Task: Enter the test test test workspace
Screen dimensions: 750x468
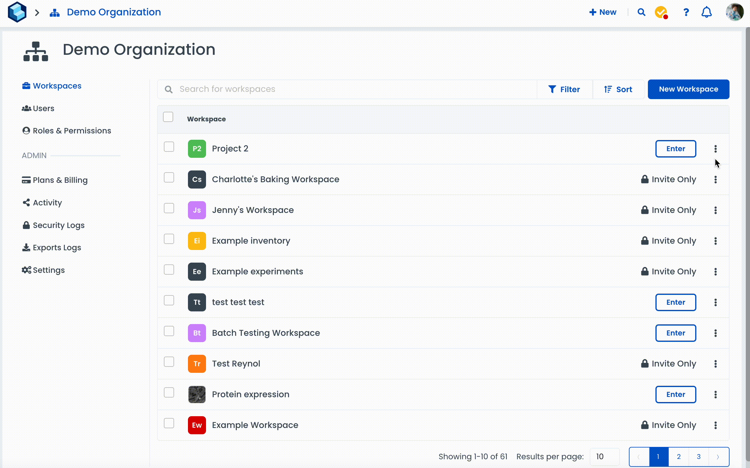Action: [x=675, y=302]
